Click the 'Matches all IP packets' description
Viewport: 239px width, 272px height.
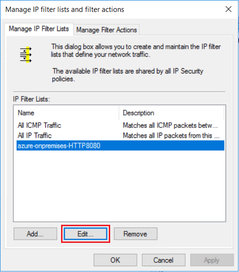pyautogui.click(x=171, y=136)
